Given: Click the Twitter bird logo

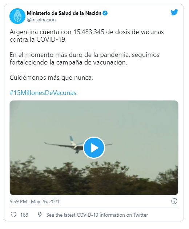Looking at the screenshot, I should [174, 12].
